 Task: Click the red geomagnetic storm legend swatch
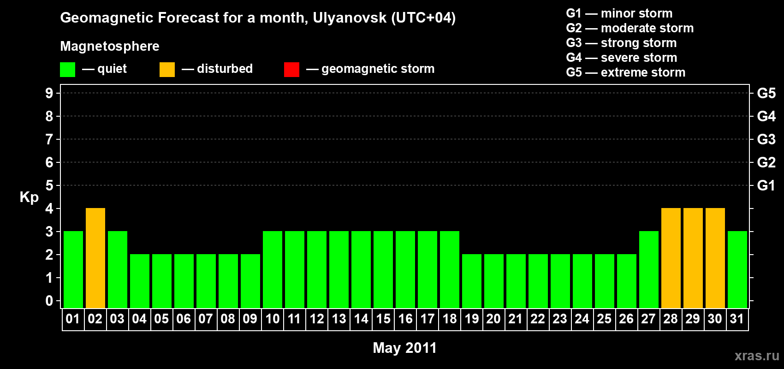pyautogui.click(x=291, y=70)
